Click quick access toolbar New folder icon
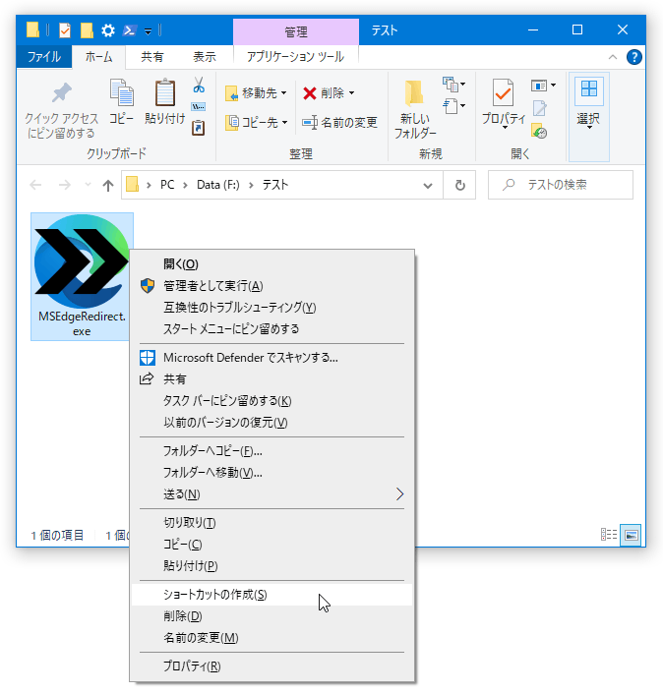 tap(87, 30)
